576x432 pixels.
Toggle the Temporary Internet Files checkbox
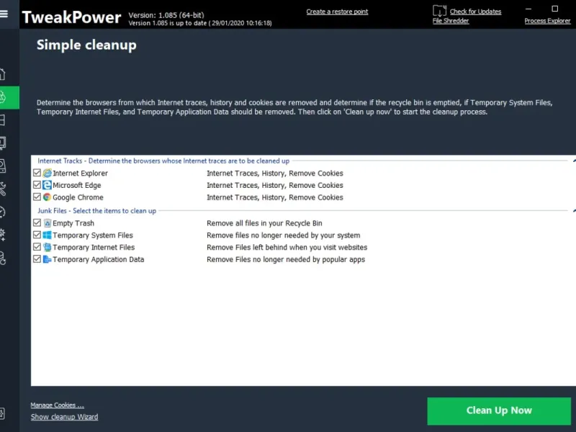pos(37,247)
